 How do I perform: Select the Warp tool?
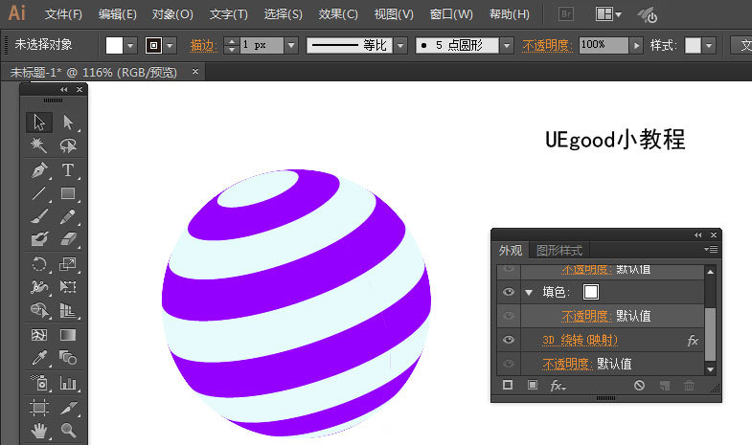tap(39, 287)
